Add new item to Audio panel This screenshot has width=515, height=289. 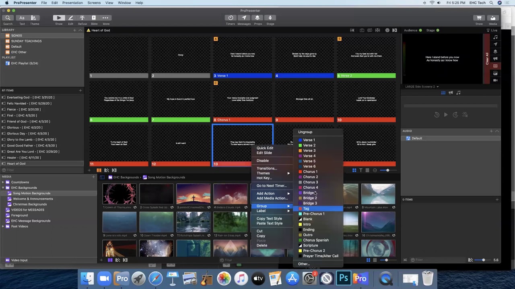point(491,131)
